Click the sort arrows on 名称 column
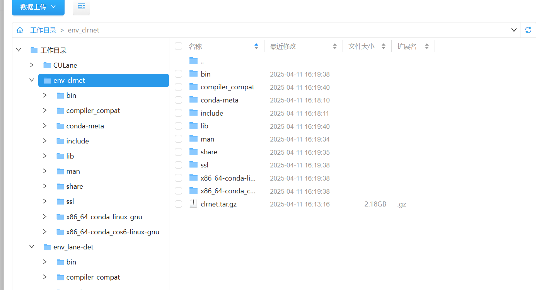The image size is (544, 290). [256, 46]
